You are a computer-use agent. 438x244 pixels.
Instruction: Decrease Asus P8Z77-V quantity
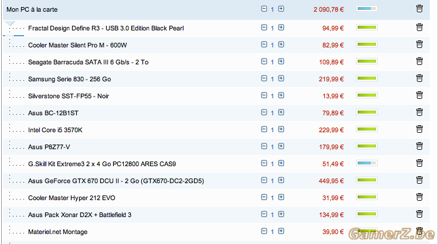[264, 146]
